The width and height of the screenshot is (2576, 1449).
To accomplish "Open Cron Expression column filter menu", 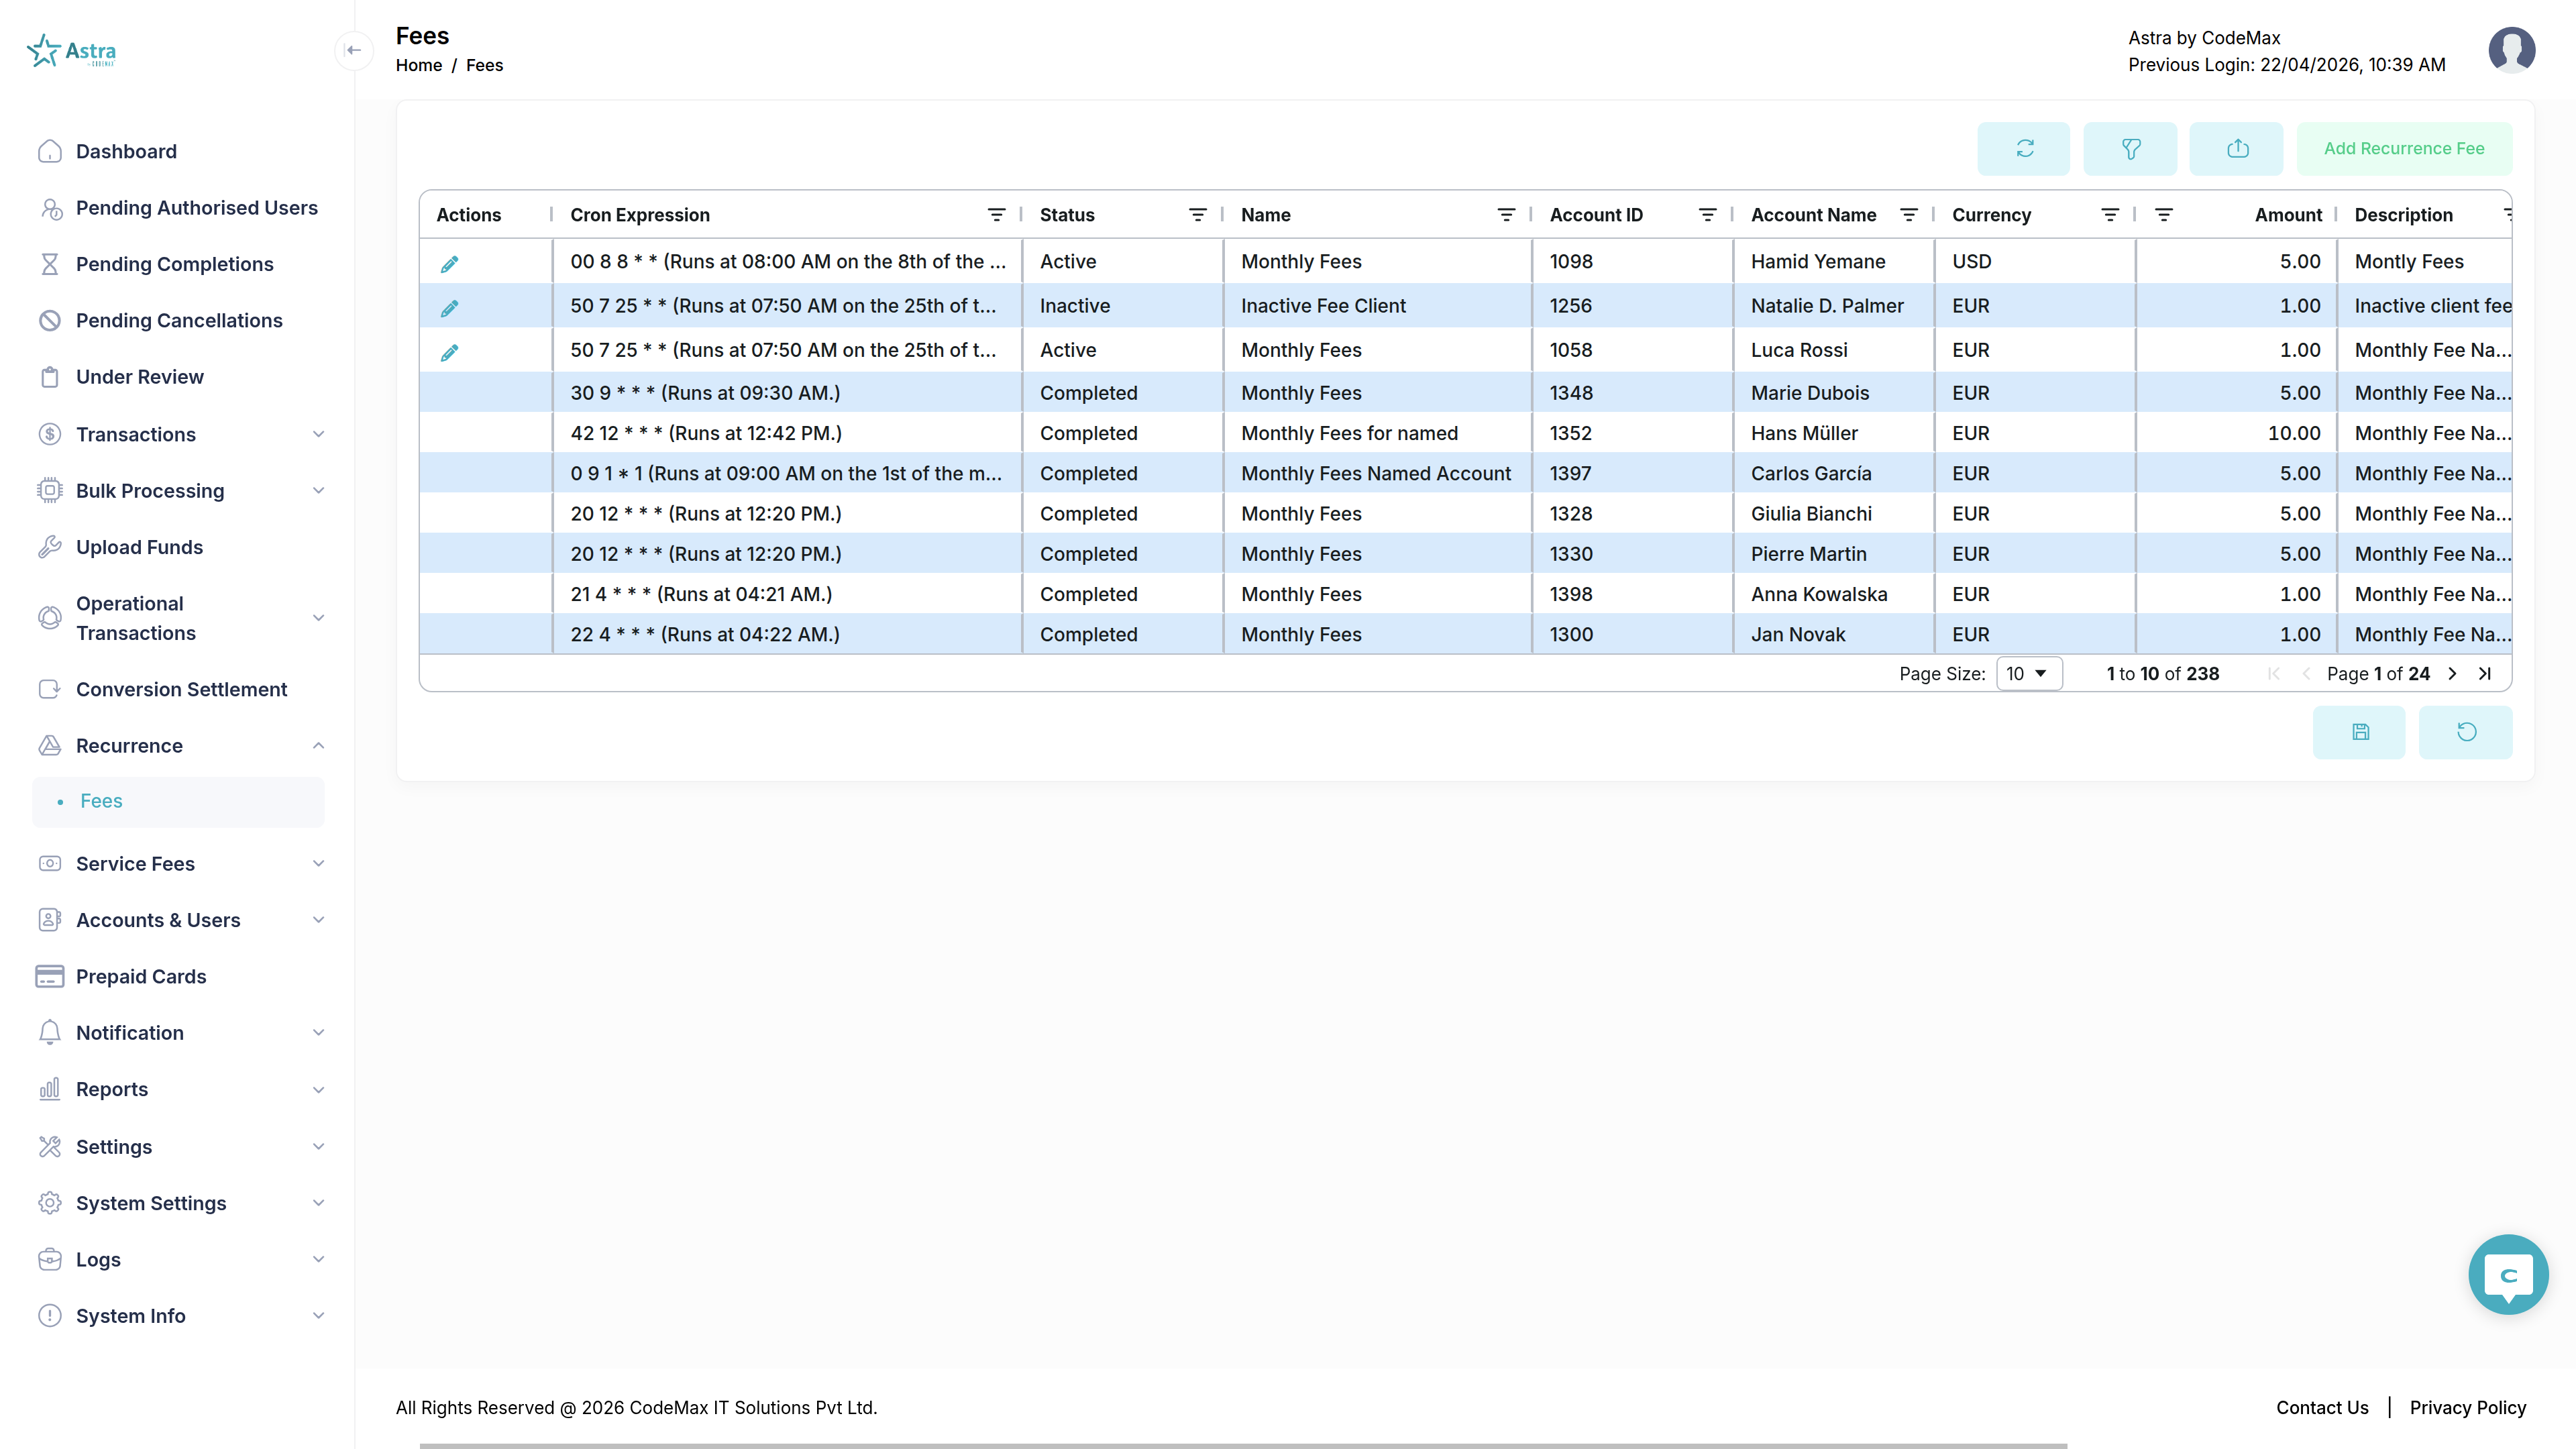I will (x=997, y=215).
